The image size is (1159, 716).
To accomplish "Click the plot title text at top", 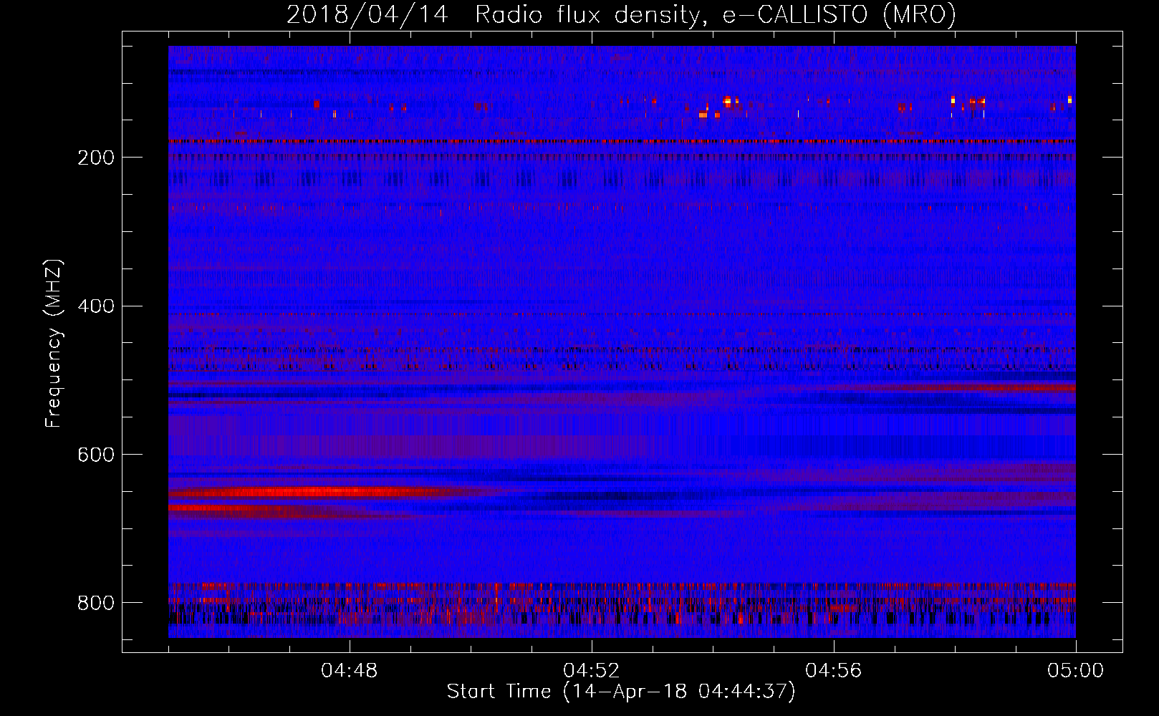I will coord(620,14).
